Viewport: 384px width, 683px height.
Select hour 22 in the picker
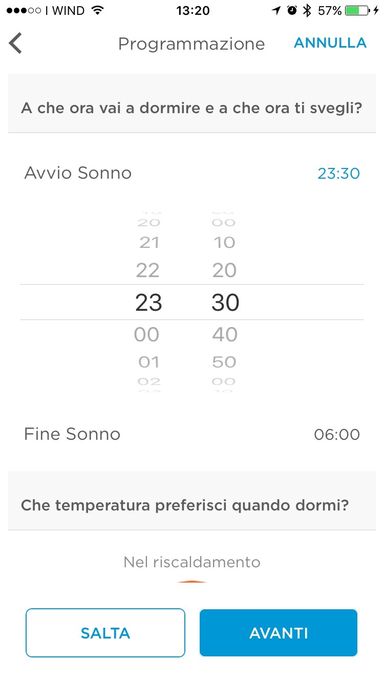point(148,270)
